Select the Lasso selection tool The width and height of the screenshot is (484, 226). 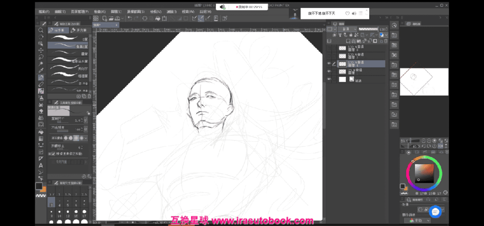pyautogui.click(x=41, y=57)
